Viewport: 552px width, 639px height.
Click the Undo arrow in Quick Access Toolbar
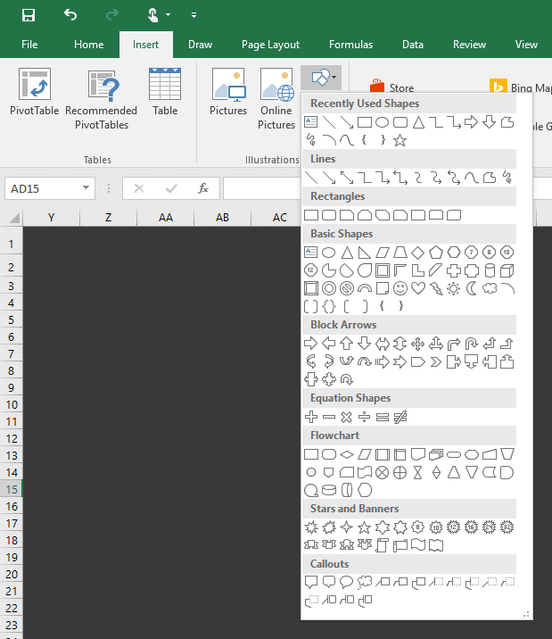[x=70, y=15]
